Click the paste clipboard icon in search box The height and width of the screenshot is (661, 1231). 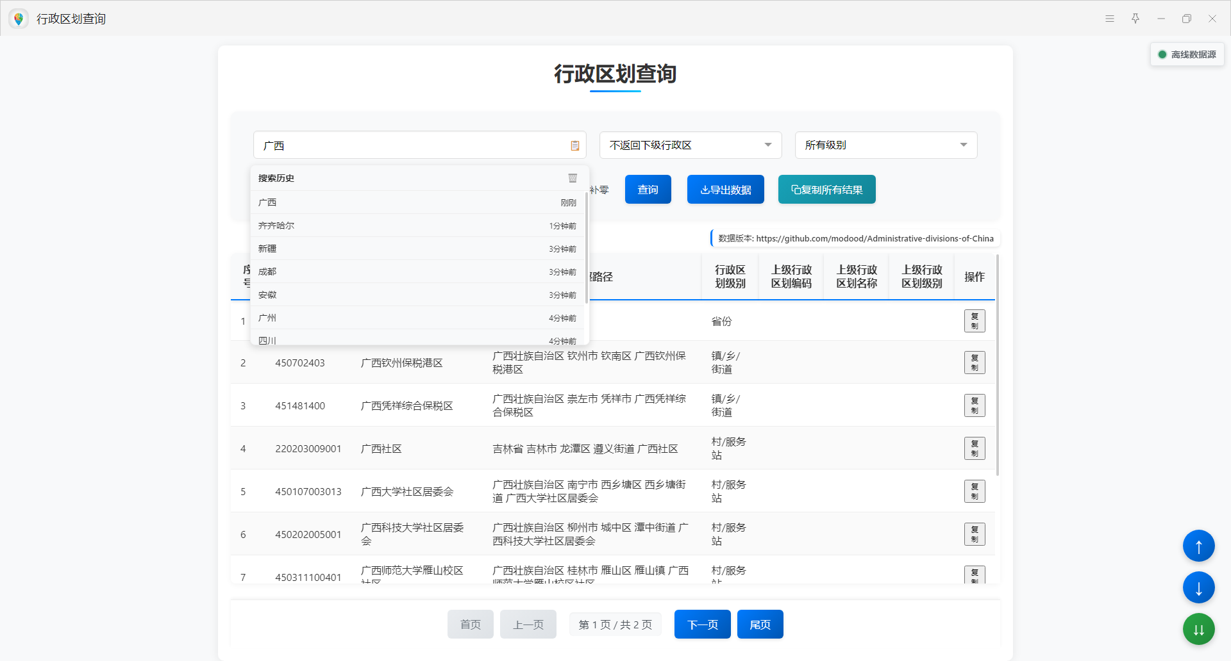click(x=575, y=145)
